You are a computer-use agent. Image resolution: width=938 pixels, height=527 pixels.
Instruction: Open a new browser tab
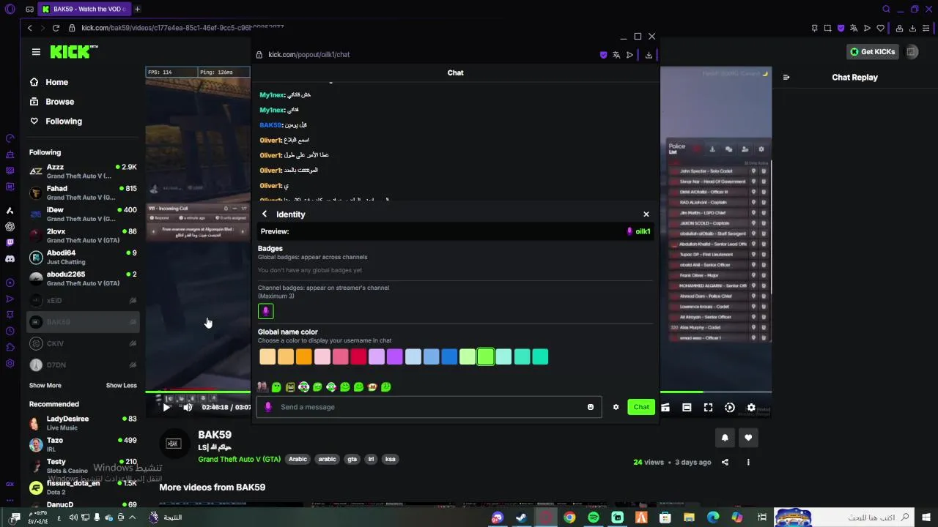137,9
